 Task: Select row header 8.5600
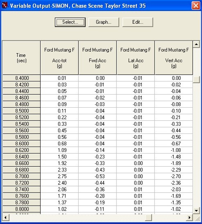[x=21, y=131]
